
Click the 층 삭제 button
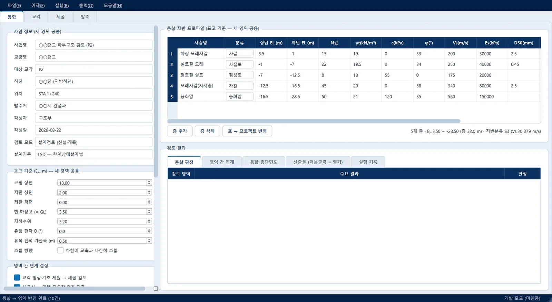pos(207,131)
